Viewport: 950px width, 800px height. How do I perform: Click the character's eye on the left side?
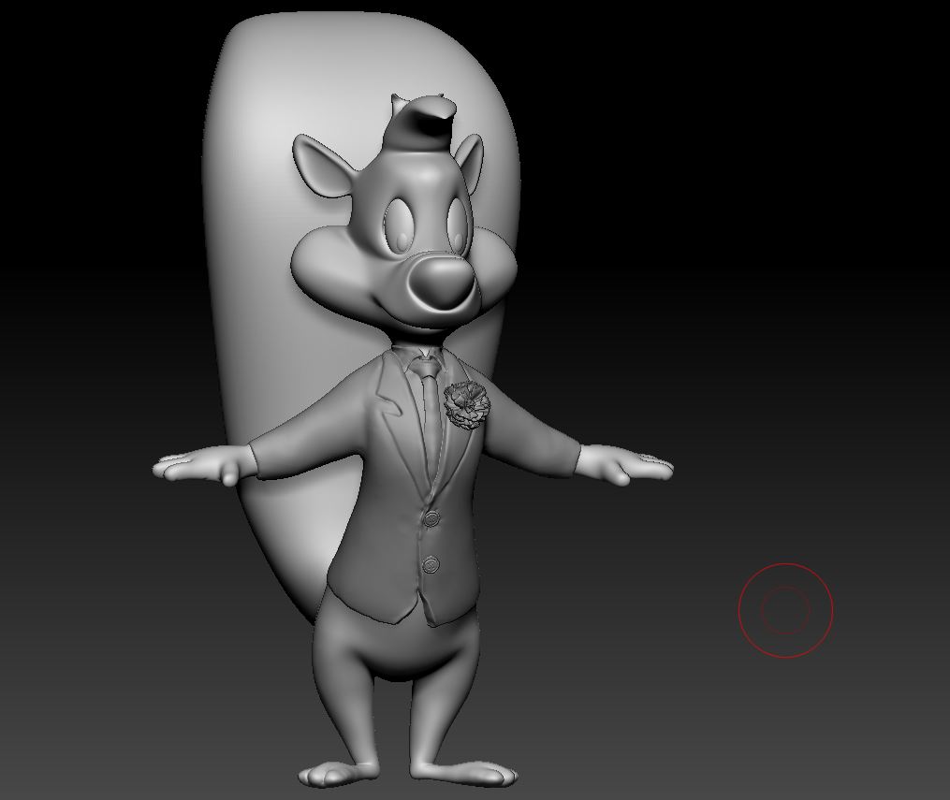click(x=400, y=225)
